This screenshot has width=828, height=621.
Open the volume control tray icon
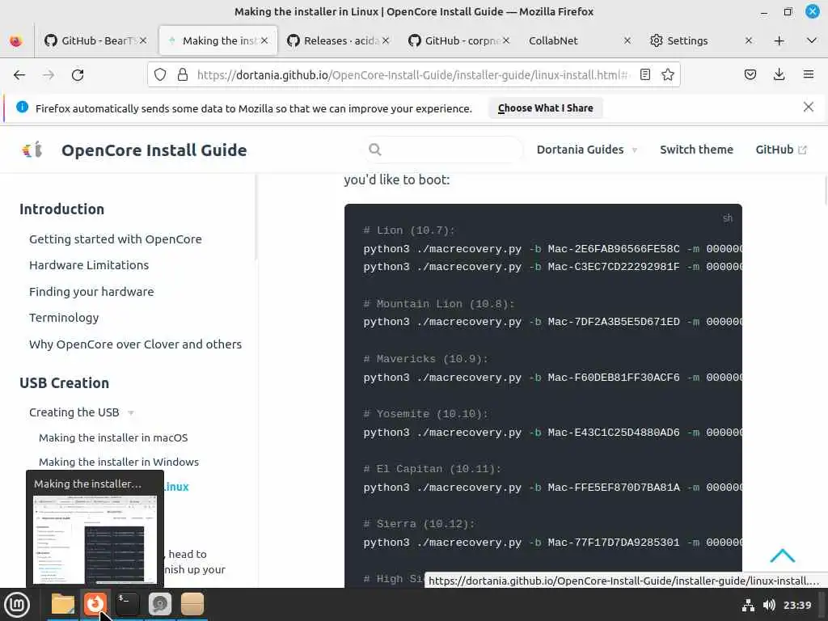point(769,605)
